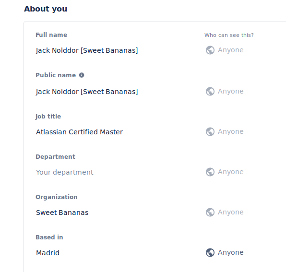Open the Public name visibility Anyone selector
This screenshot has height=272, width=286.
pyautogui.click(x=225, y=91)
